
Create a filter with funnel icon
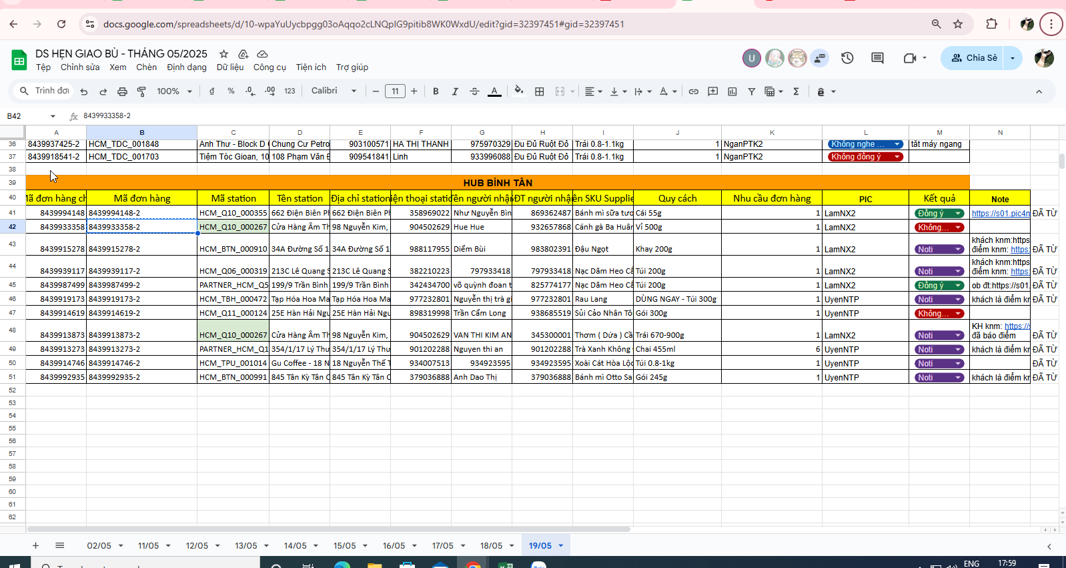tap(752, 91)
